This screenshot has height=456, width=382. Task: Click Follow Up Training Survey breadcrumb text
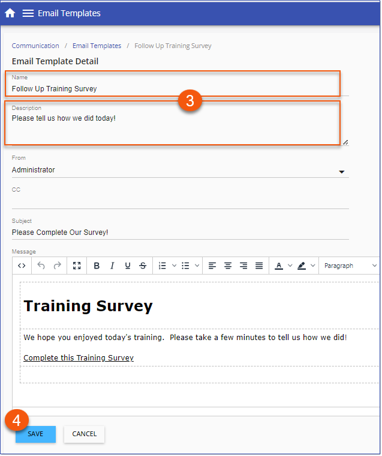[173, 46]
